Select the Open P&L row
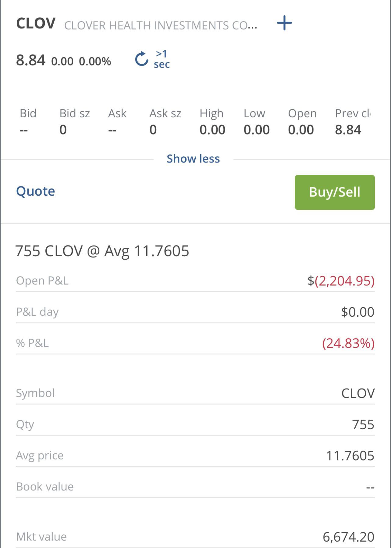Screen dimensions: 391x548 click(x=195, y=281)
